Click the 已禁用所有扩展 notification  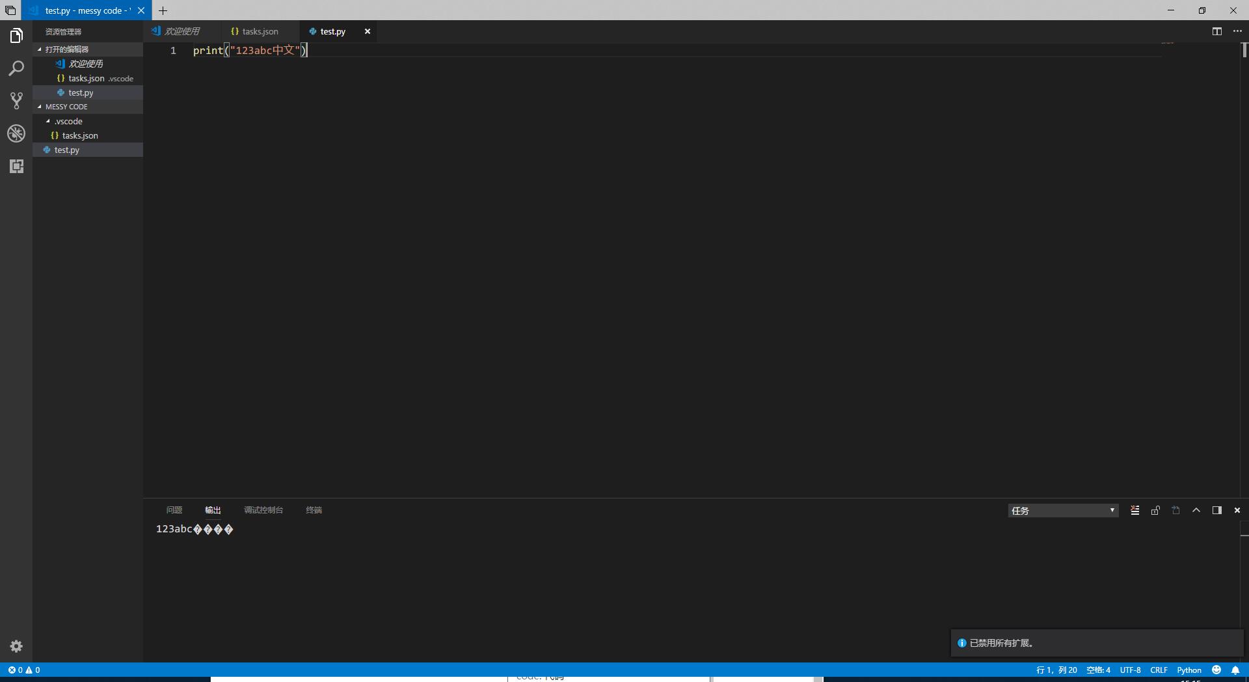(x=1097, y=643)
